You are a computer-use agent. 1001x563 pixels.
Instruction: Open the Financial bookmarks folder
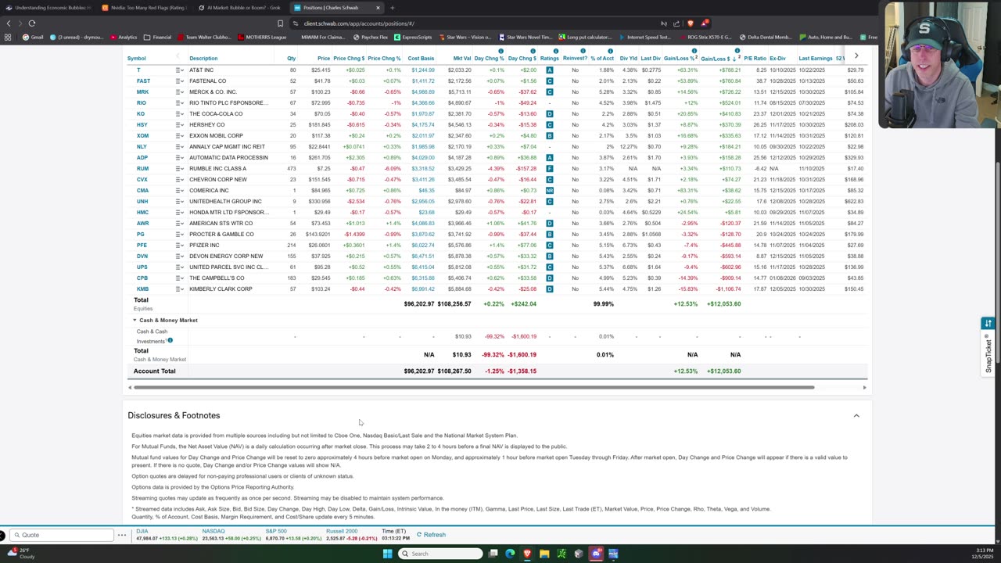(157, 37)
